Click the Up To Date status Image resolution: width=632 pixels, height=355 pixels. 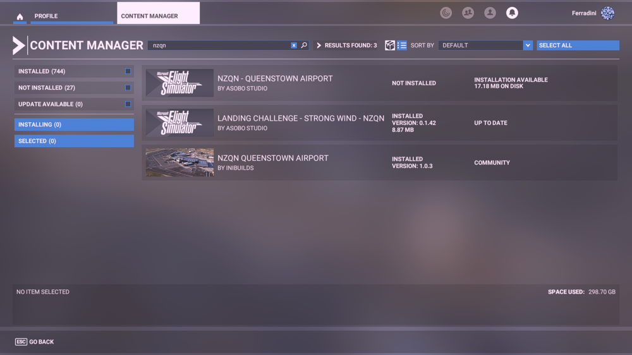pos(490,123)
